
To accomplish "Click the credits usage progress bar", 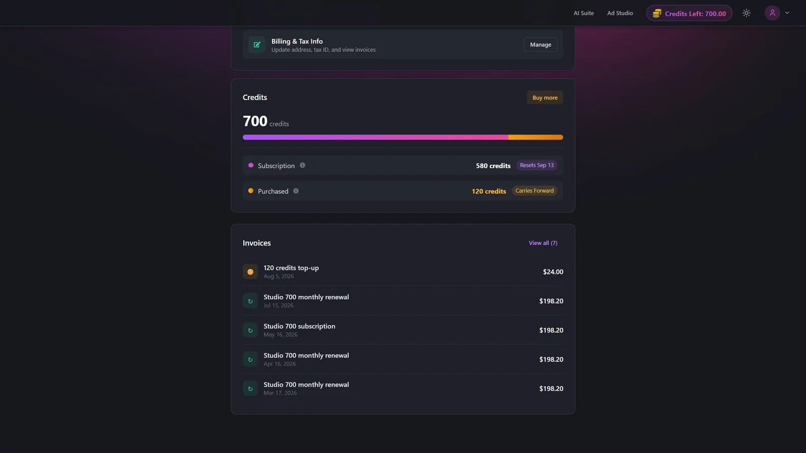I will point(403,137).
